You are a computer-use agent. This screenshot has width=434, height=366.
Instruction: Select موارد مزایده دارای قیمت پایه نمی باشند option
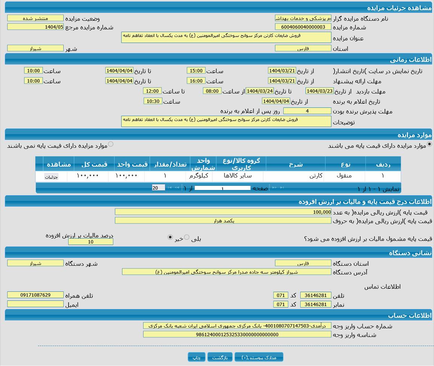pyautogui.click(x=111, y=144)
